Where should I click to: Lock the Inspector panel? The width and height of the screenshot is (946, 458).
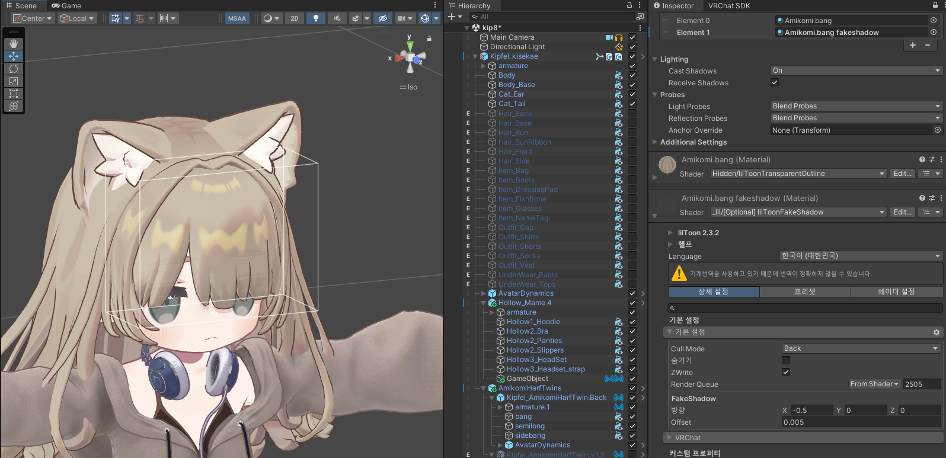click(935, 5)
